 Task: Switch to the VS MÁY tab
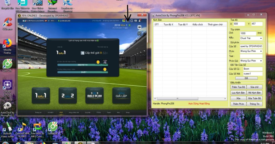(51, 112)
